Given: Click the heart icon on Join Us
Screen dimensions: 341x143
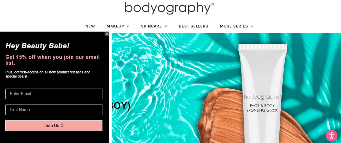Looking at the screenshot, I should click(x=62, y=126).
